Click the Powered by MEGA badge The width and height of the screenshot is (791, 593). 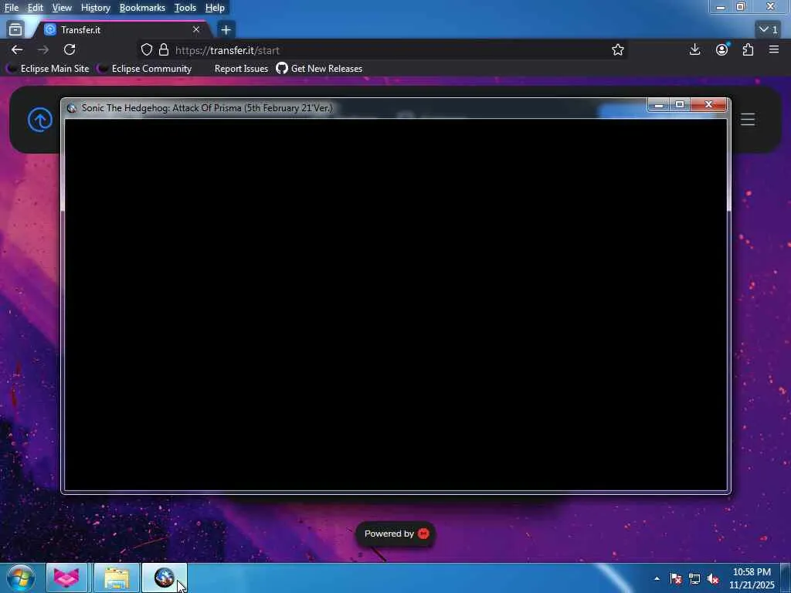[x=396, y=534]
